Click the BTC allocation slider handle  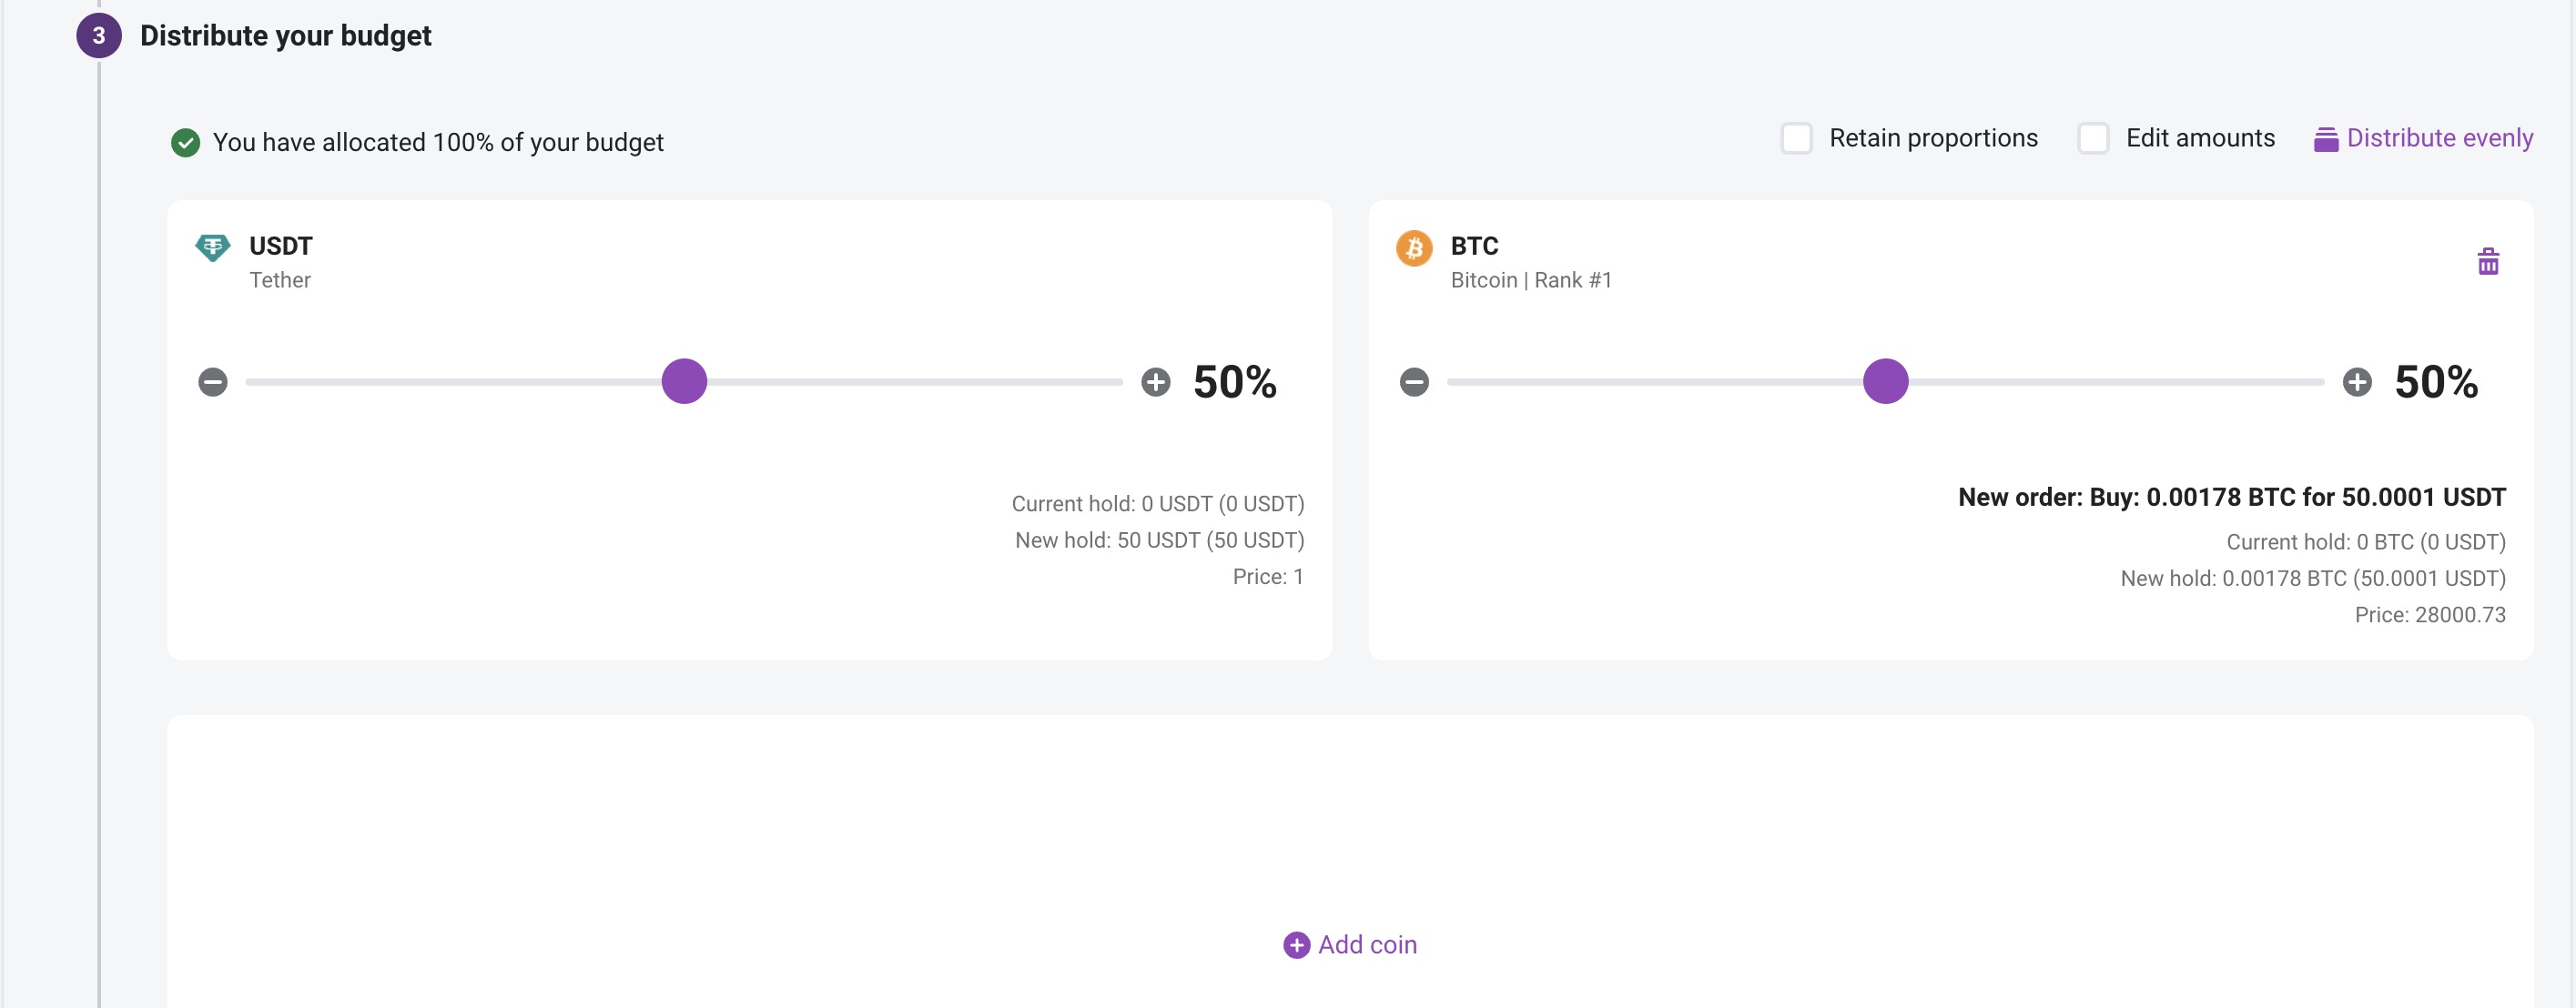1886,381
